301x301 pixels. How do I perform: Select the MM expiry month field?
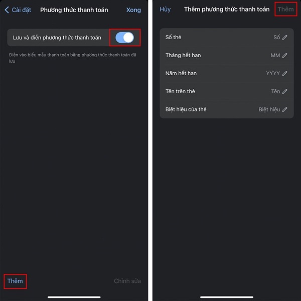pos(227,55)
